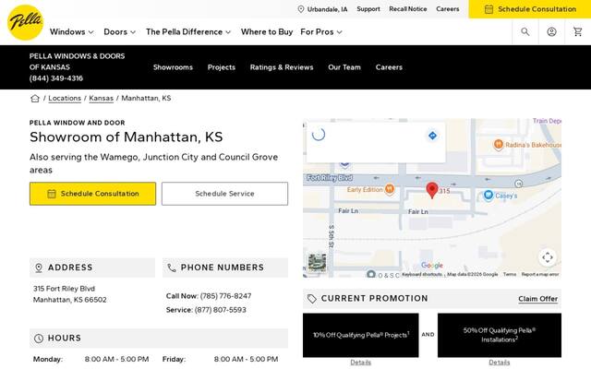
Task: Click Manhattan, KS 66502 address line
Action: (70, 300)
